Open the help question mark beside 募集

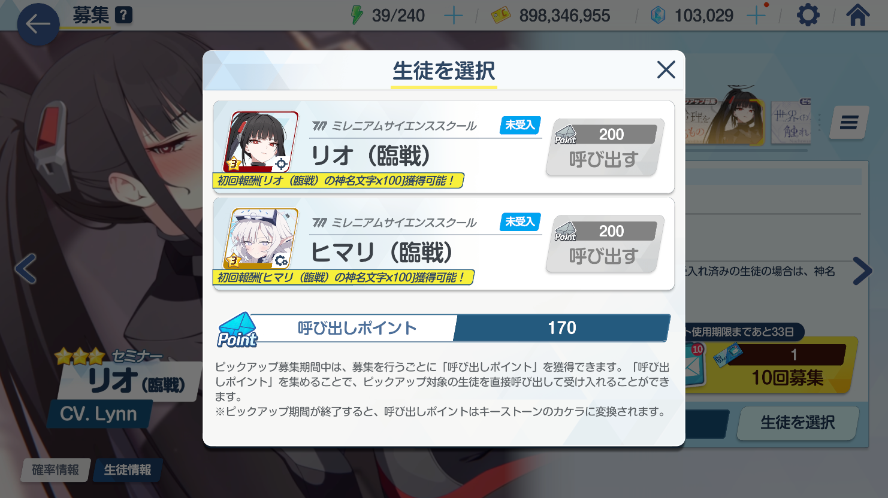123,14
